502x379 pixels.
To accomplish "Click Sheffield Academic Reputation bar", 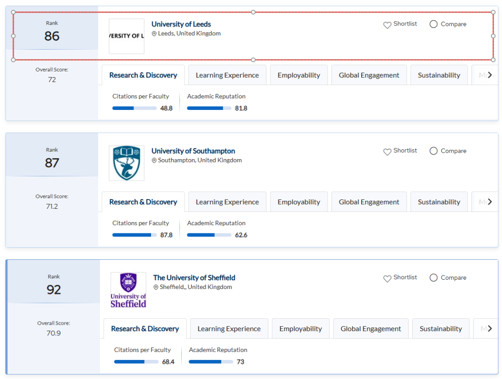I will [211, 362].
